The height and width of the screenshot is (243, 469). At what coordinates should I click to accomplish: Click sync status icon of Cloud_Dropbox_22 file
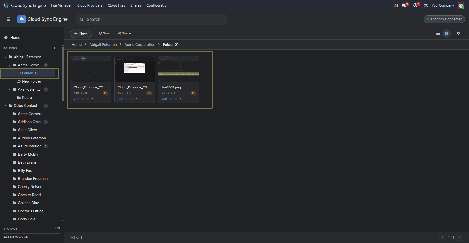coord(105,93)
